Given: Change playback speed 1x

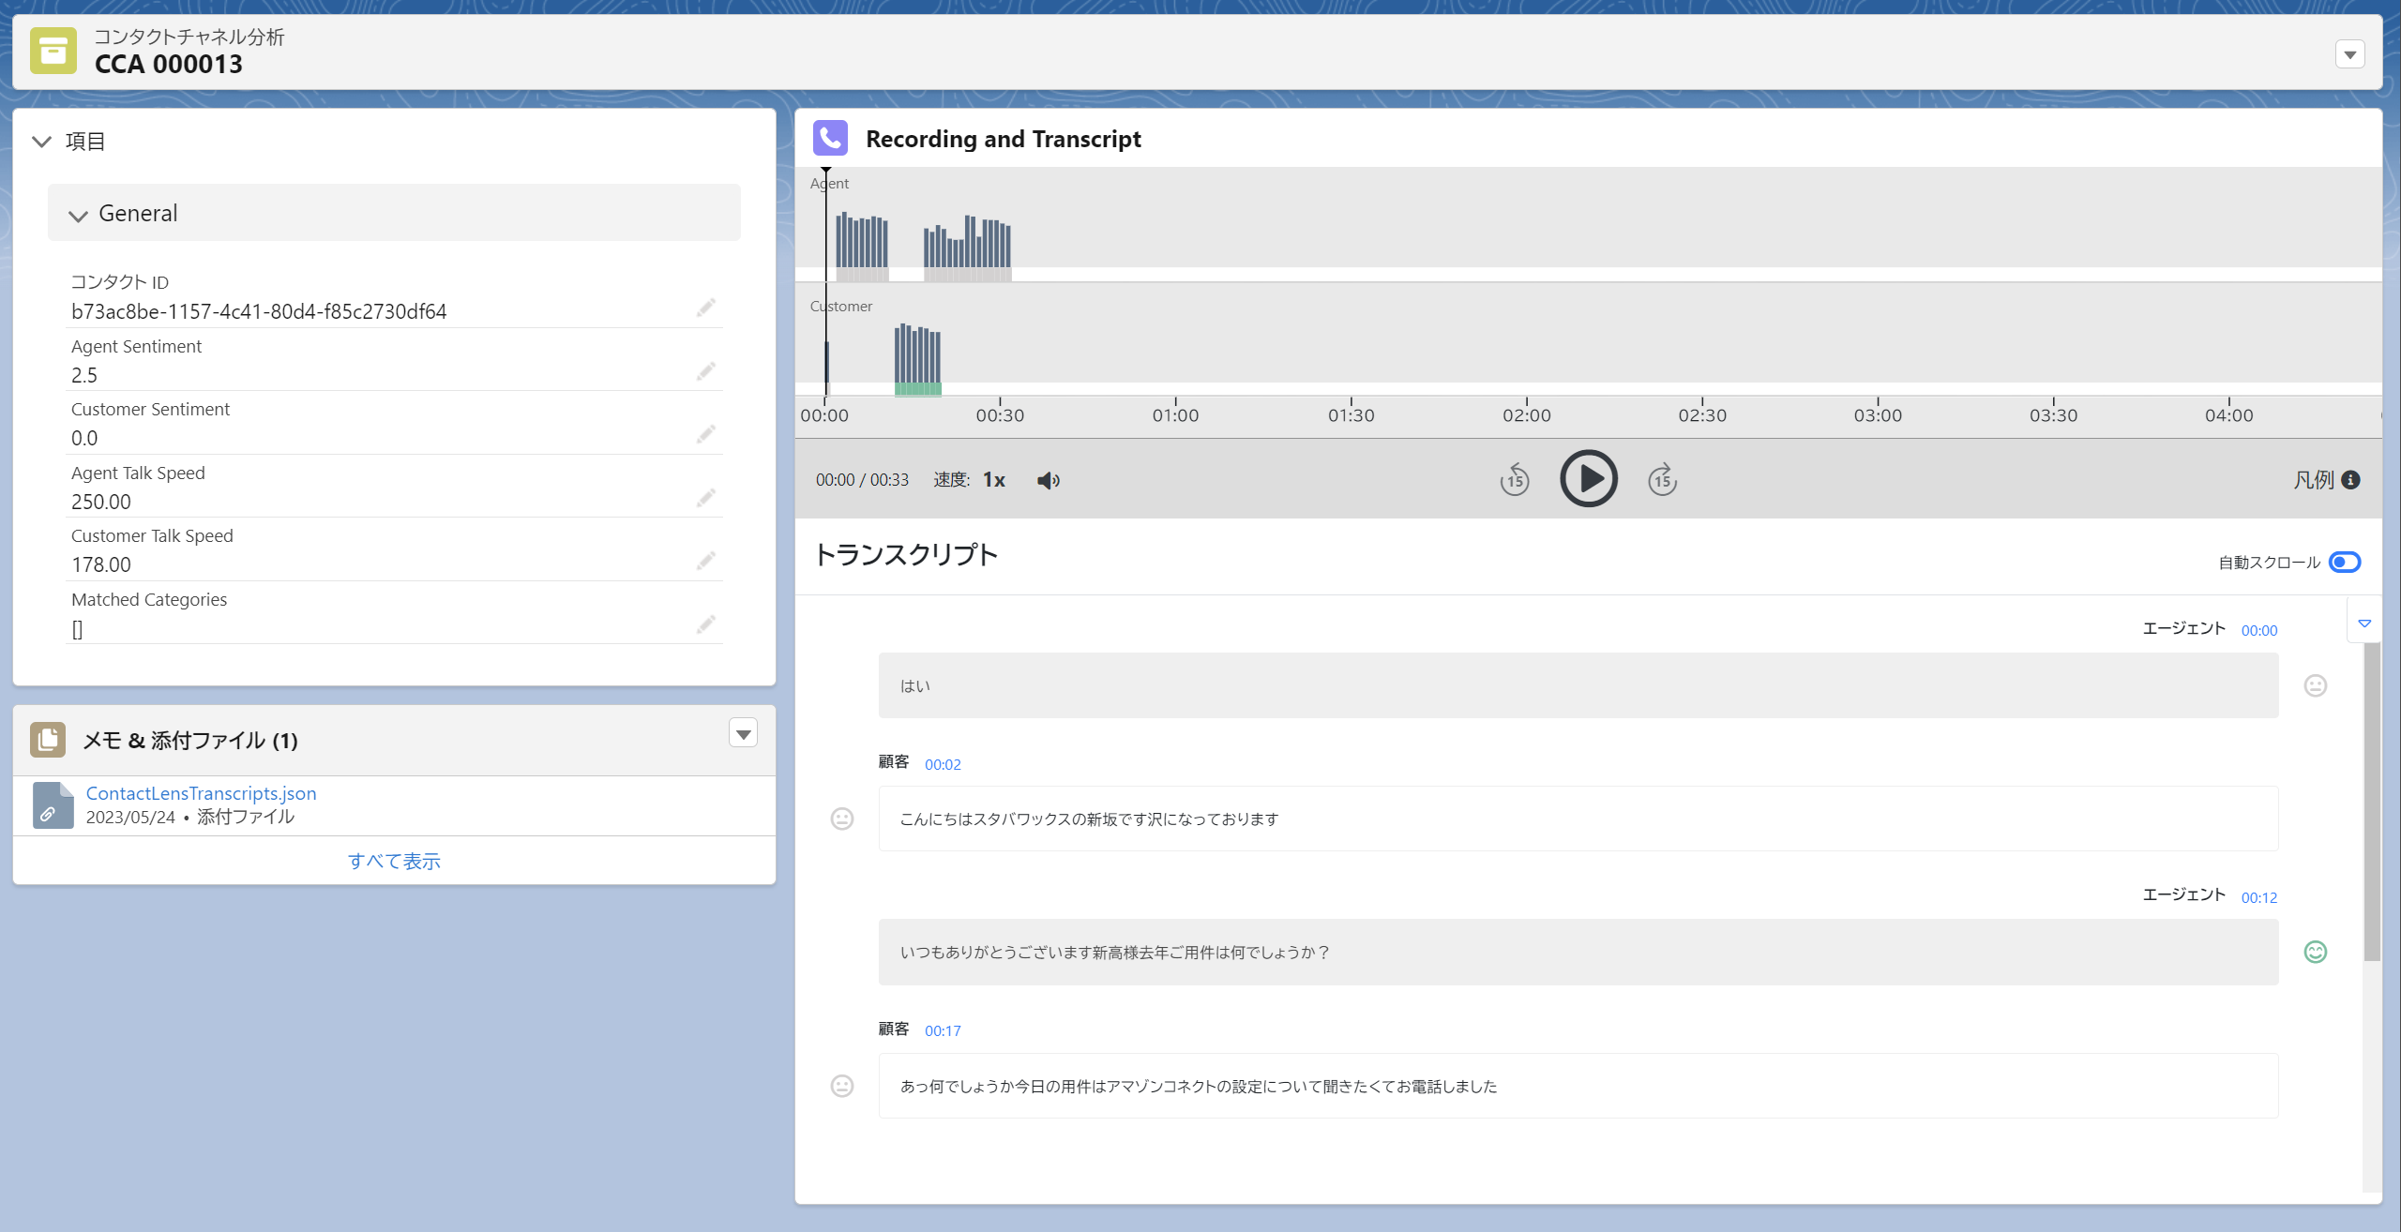Looking at the screenshot, I should [993, 480].
